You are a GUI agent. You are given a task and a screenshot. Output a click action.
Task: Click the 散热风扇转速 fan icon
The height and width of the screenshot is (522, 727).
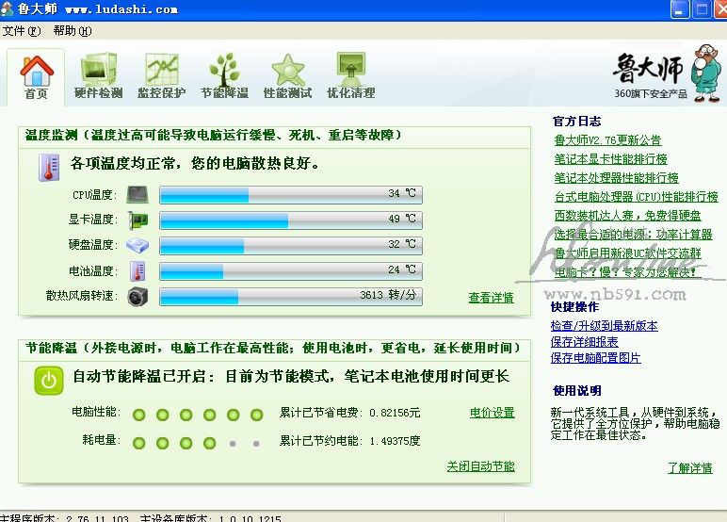(x=137, y=296)
